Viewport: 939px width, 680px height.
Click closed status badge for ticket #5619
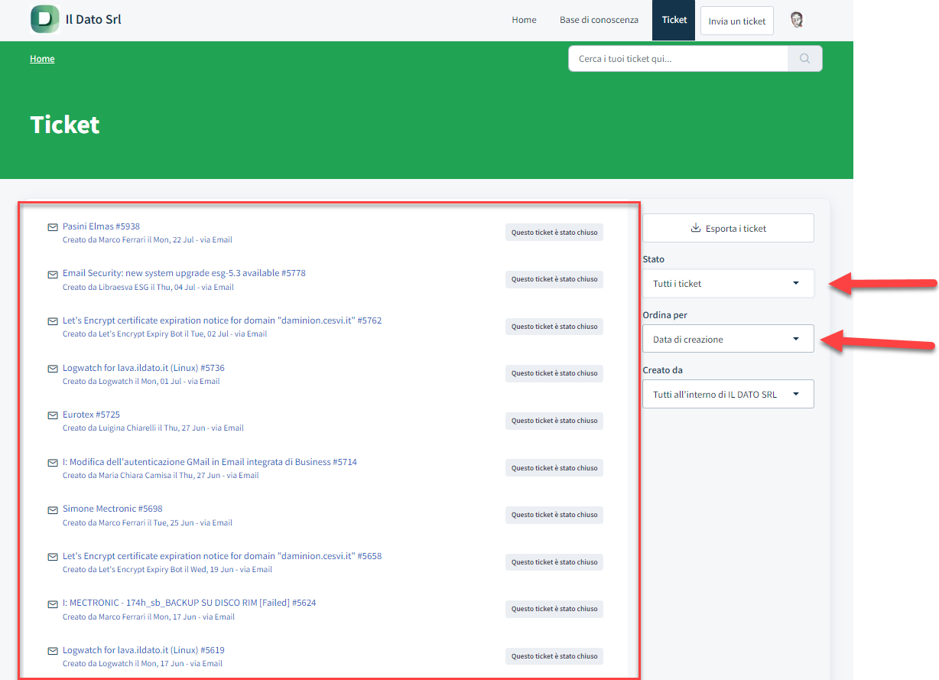tap(554, 656)
